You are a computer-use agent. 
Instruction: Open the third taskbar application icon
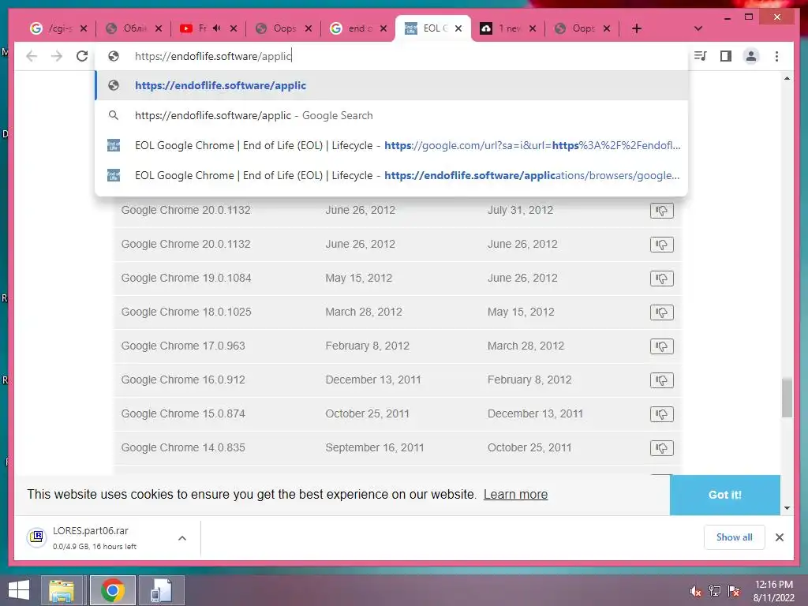click(161, 590)
